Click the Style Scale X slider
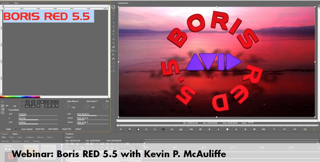Viewport: 320px width, 162px height. point(93,120)
